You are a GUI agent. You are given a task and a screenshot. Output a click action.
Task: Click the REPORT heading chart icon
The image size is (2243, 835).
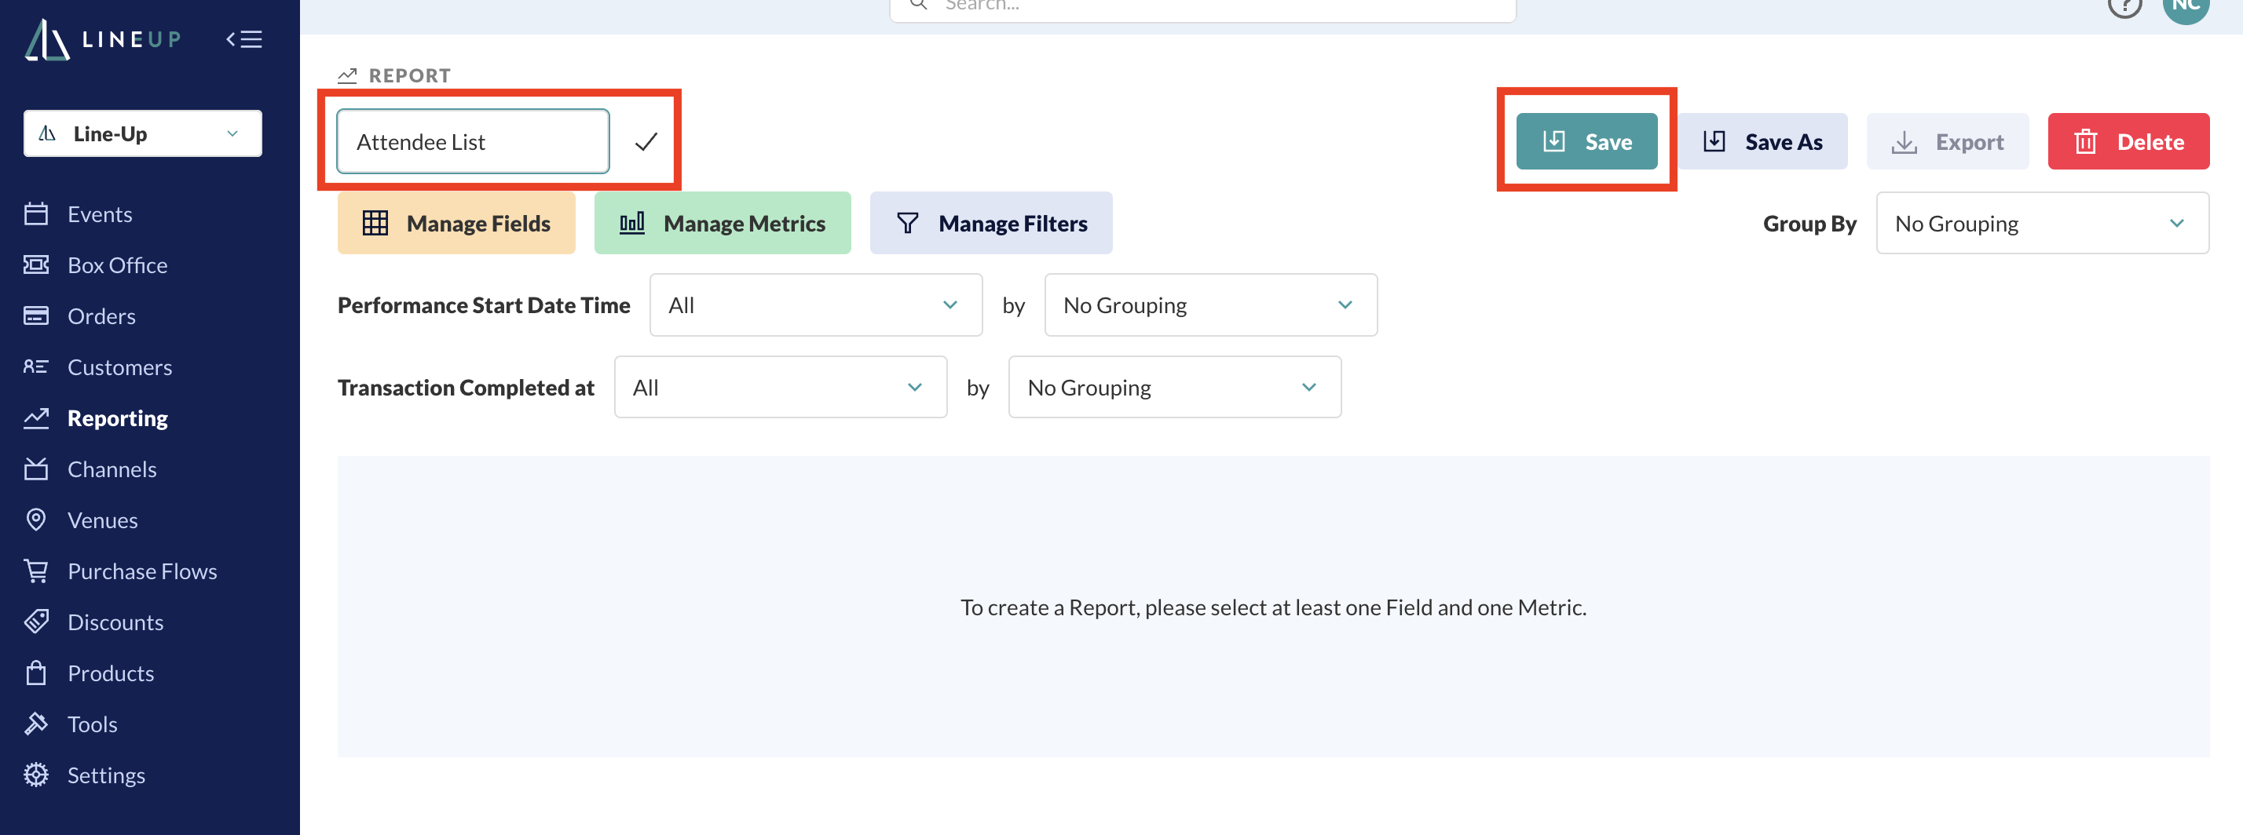(347, 75)
